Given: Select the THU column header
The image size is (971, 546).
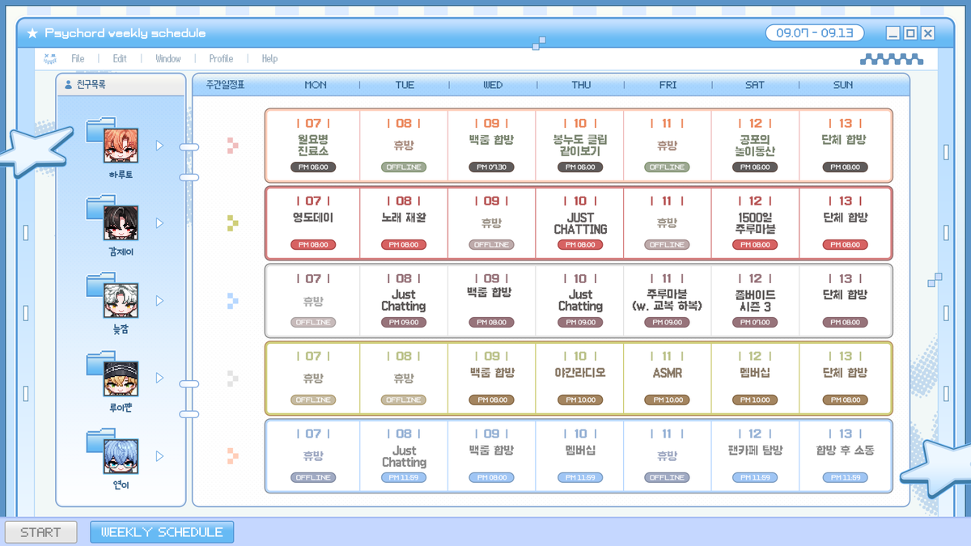Looking at the screenshot, I should tap(581, 85).
